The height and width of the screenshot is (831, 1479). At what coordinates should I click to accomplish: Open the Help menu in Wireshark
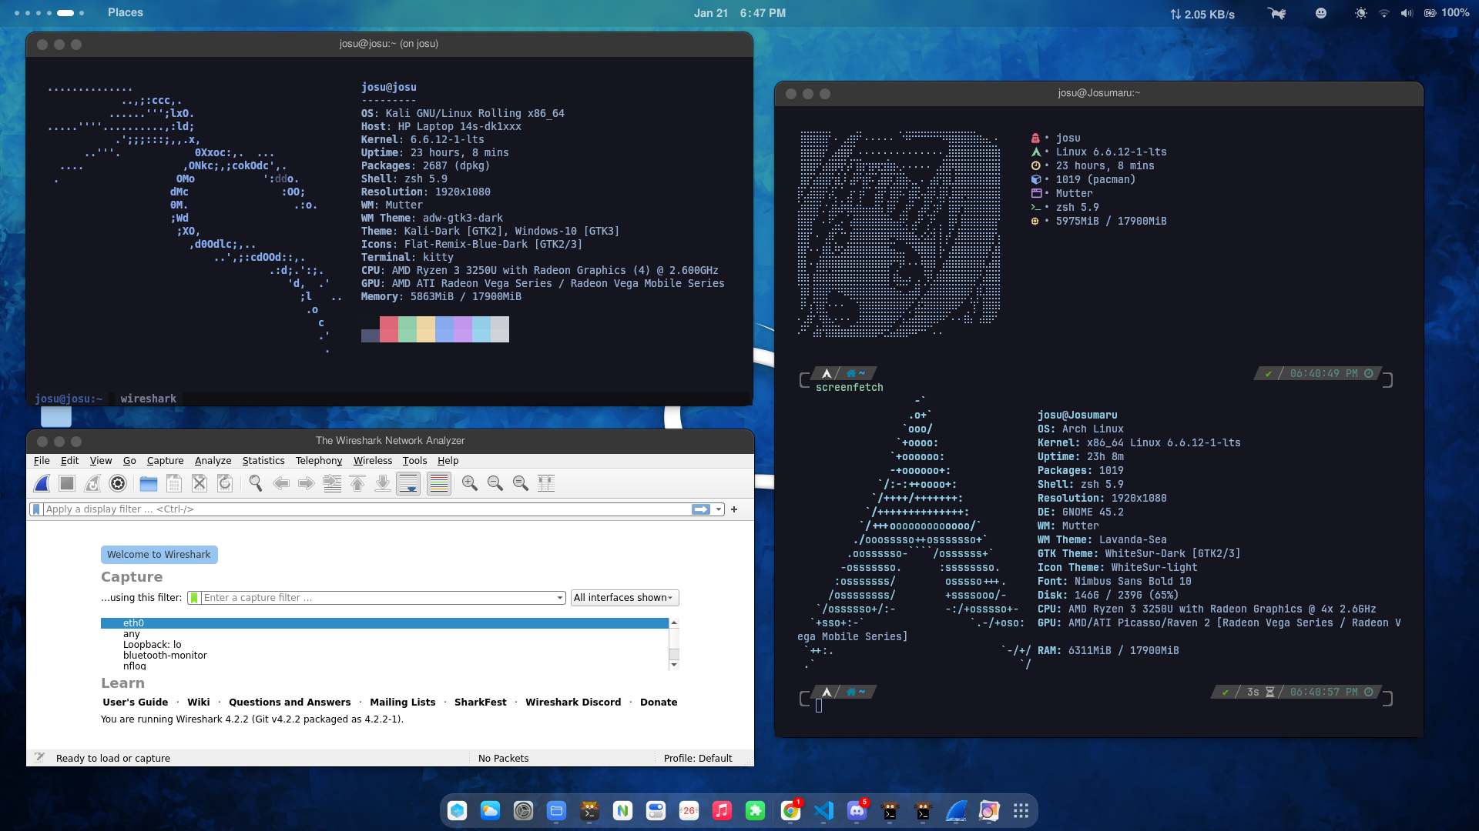click(x=448, y=461)
